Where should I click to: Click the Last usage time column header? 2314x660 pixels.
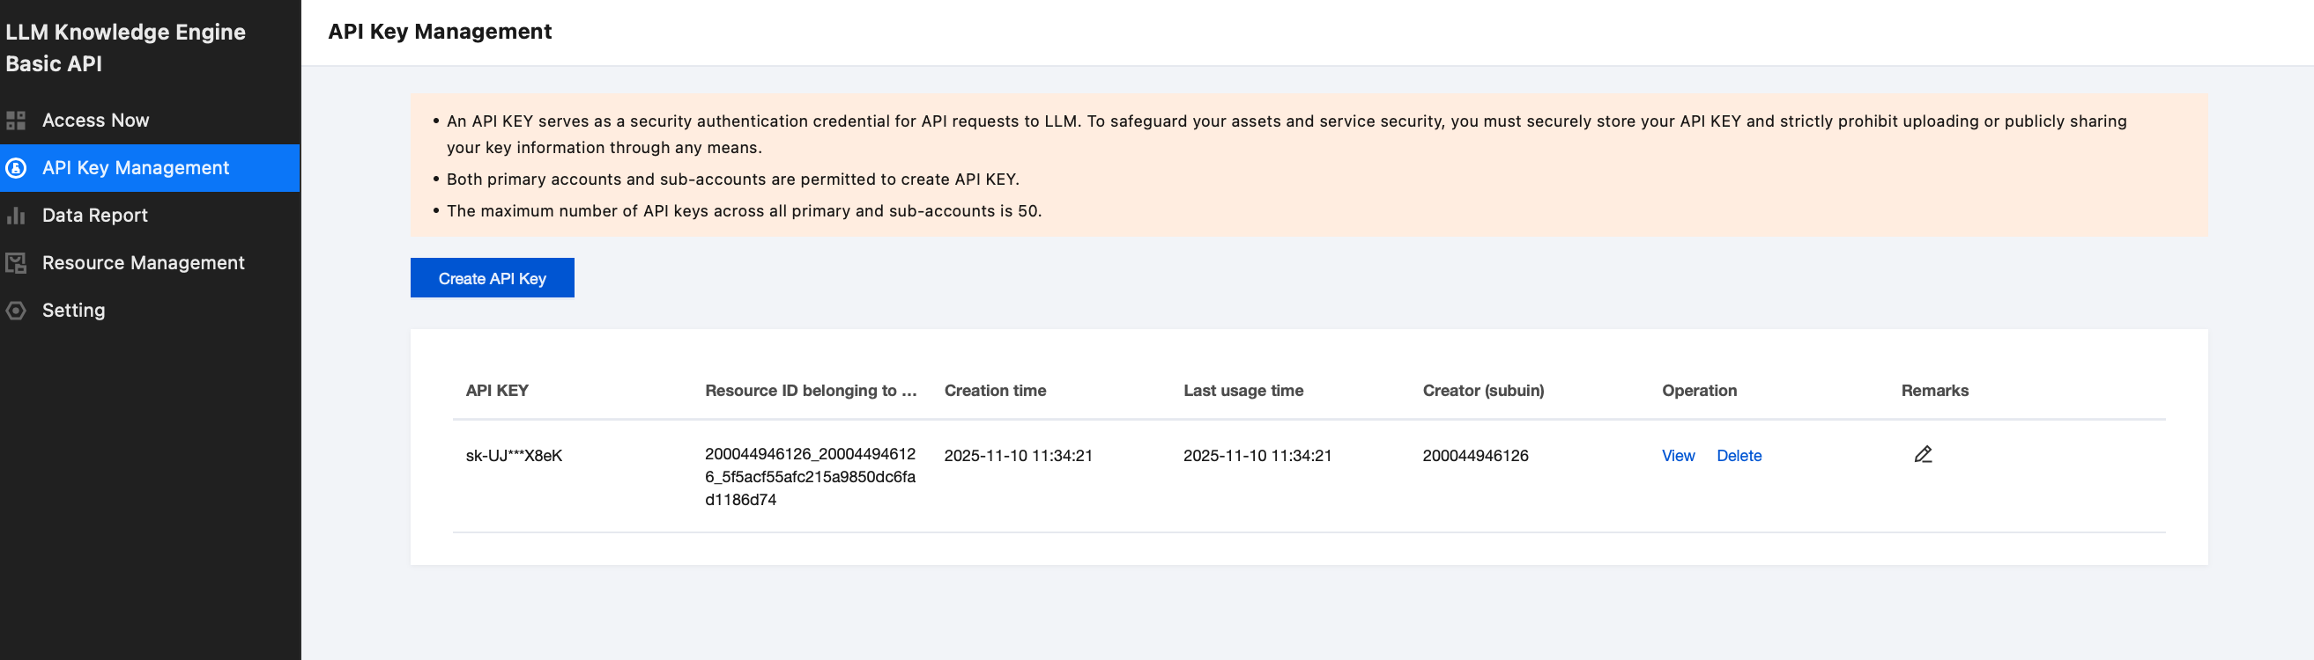(1242, 391)
